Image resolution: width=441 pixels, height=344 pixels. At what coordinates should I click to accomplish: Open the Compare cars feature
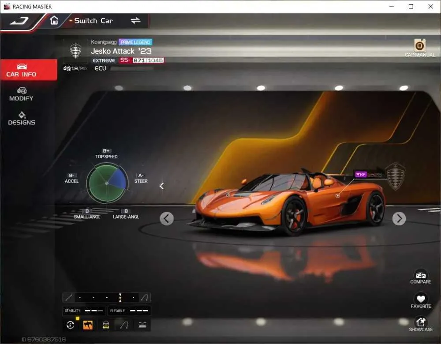coord(420,277)
